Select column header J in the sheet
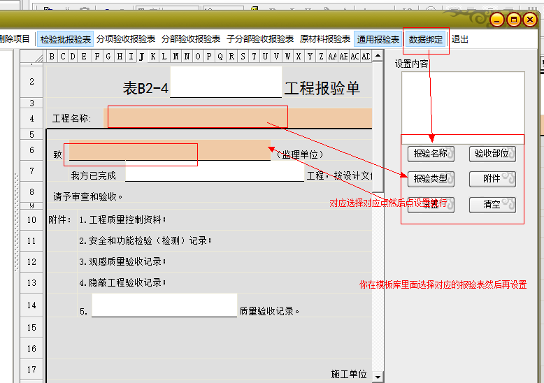This screenshot has height=383, width=544. 142,57
